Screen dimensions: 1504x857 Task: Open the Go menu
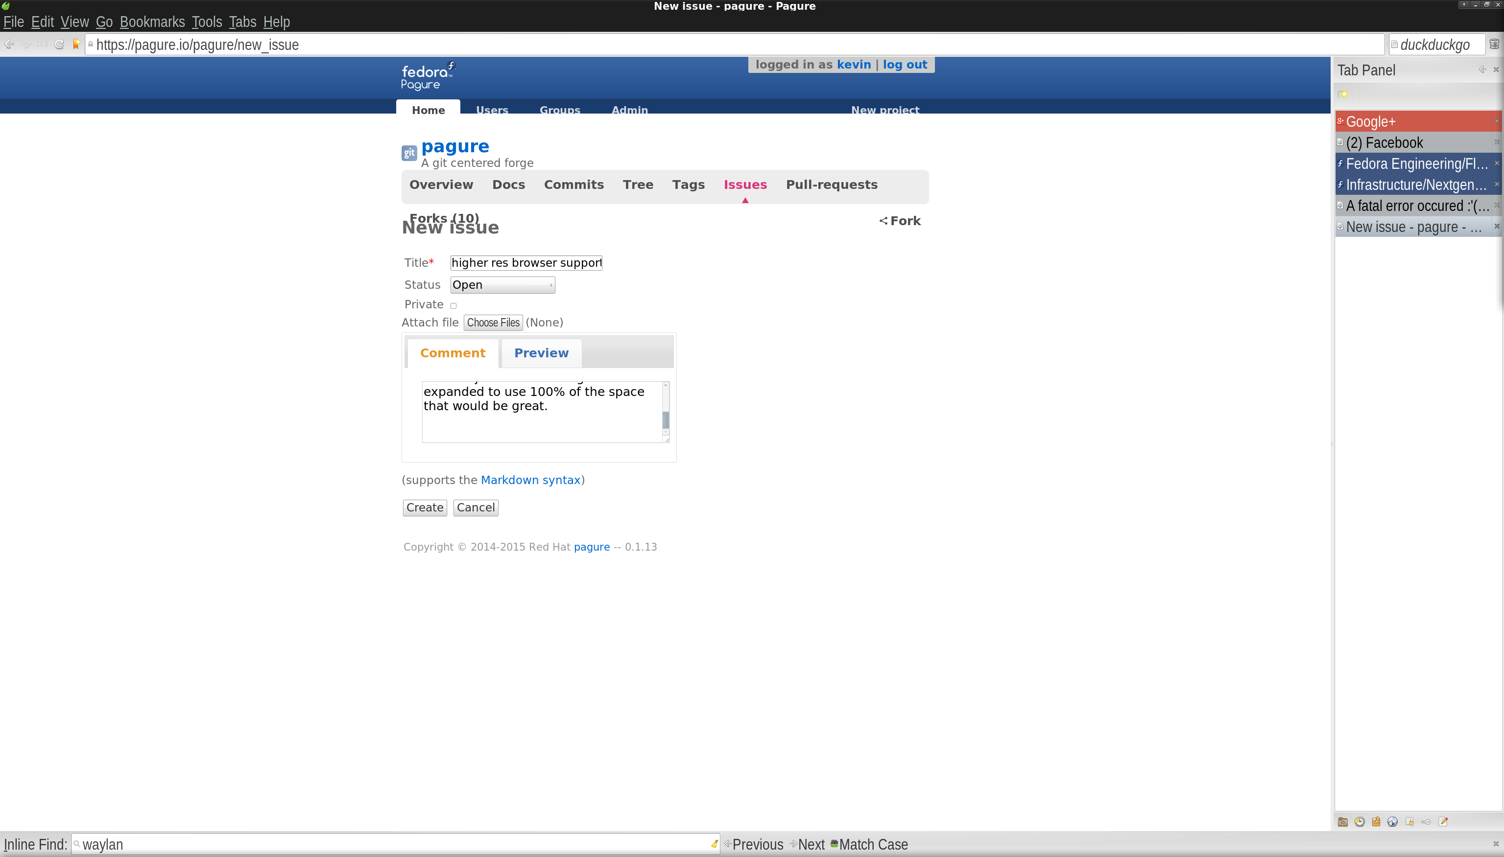point(104,22)
